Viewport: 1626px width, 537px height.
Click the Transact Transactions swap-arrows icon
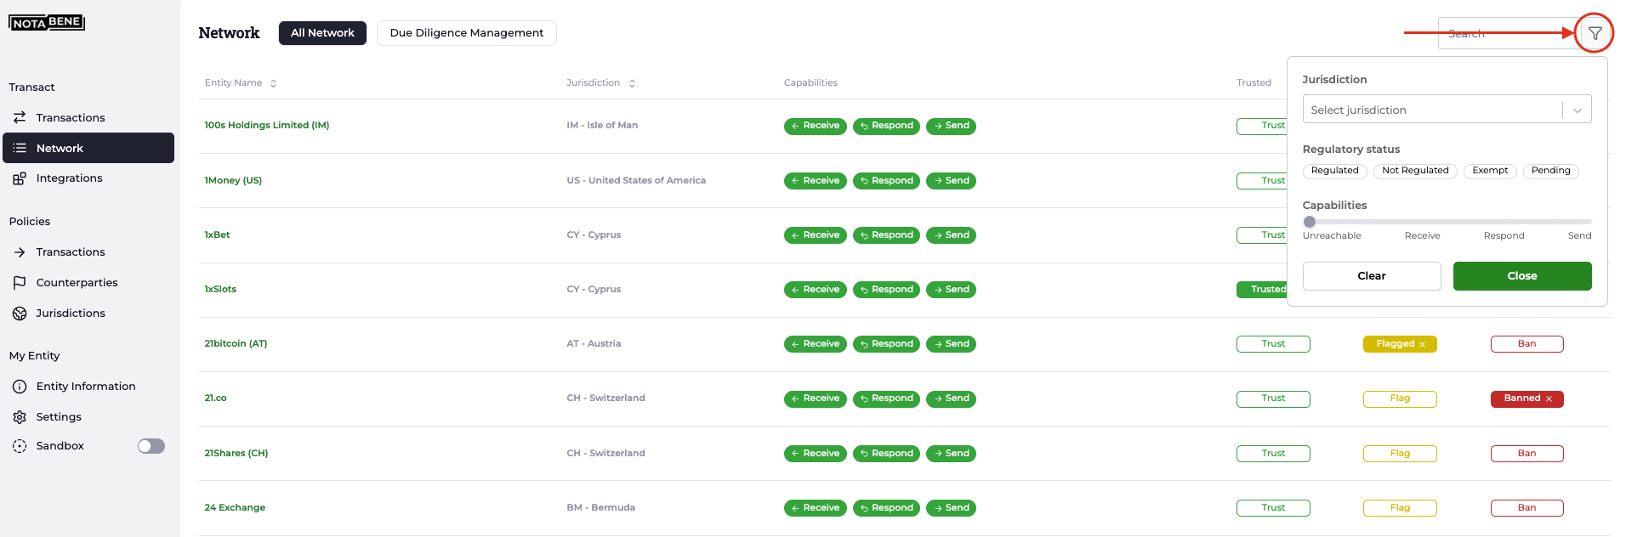(20, 117)
